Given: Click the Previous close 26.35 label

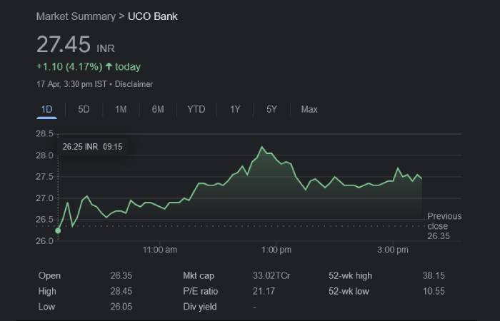Looking at the screenshot, I should pyautogui.click(x=444, y=226).
